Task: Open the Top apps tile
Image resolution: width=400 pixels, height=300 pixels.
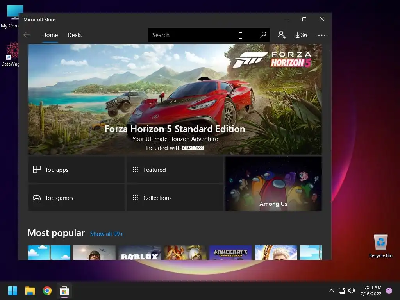Action: point(77,170)
